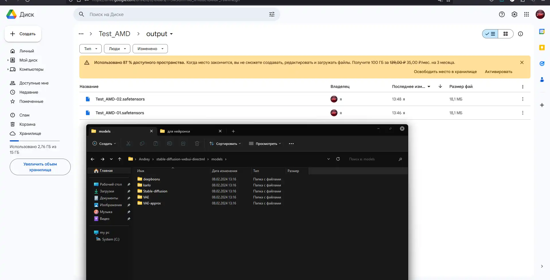Open Создать menu in Explorer toolbar

(104, 143)
